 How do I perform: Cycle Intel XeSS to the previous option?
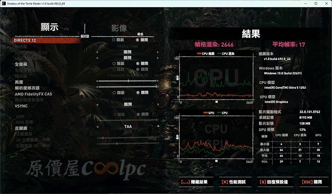tap(97, 58)
